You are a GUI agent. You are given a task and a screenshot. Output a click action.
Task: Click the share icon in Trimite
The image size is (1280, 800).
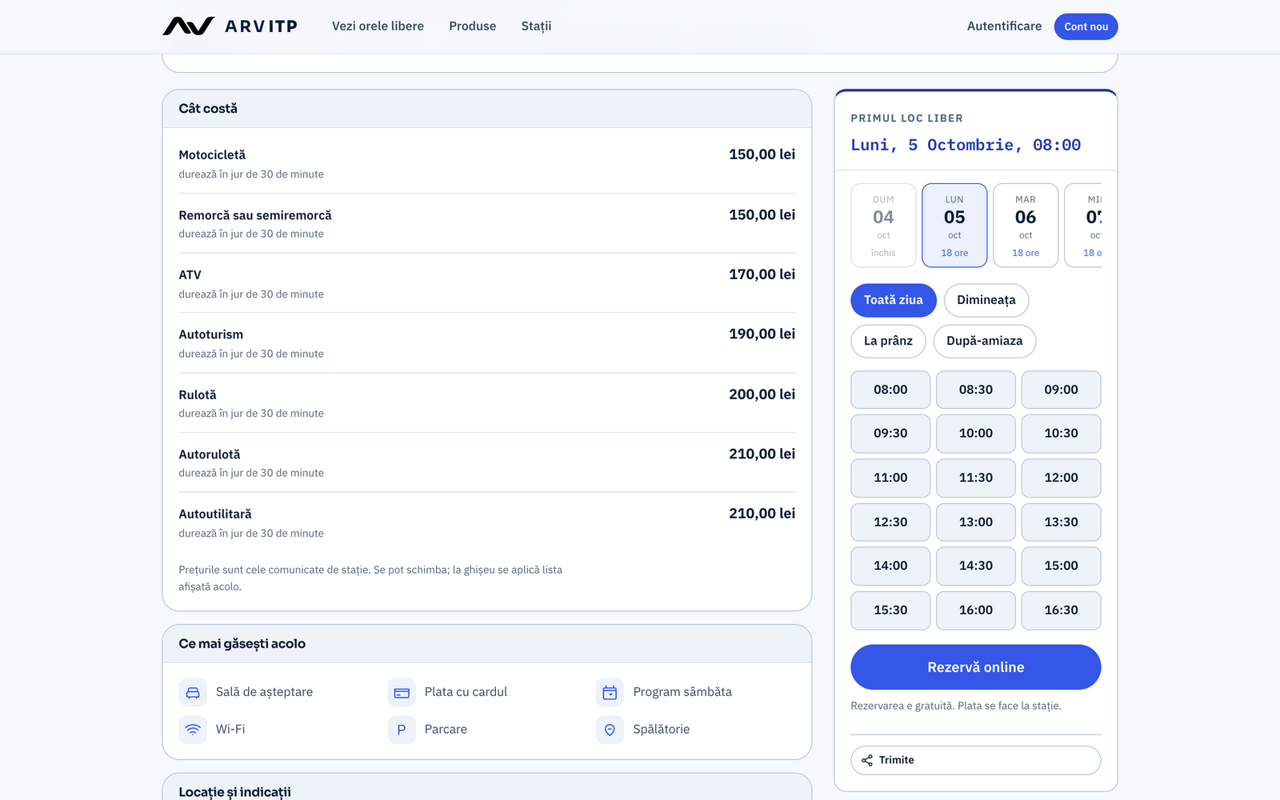[x=867, y=760]
